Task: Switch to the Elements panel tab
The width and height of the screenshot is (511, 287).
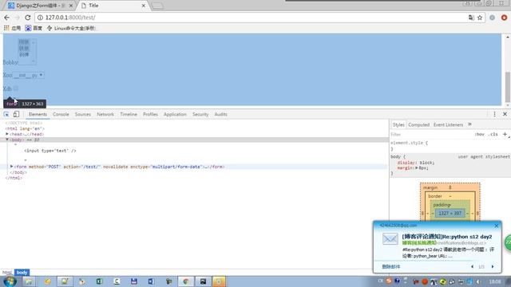Action: pyautogui.click(x=38, y=114)
